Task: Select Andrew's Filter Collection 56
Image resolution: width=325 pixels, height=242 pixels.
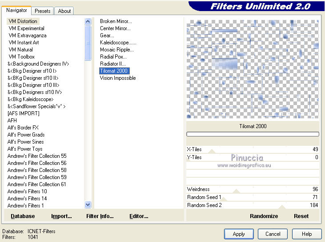Action: [37, 163]
